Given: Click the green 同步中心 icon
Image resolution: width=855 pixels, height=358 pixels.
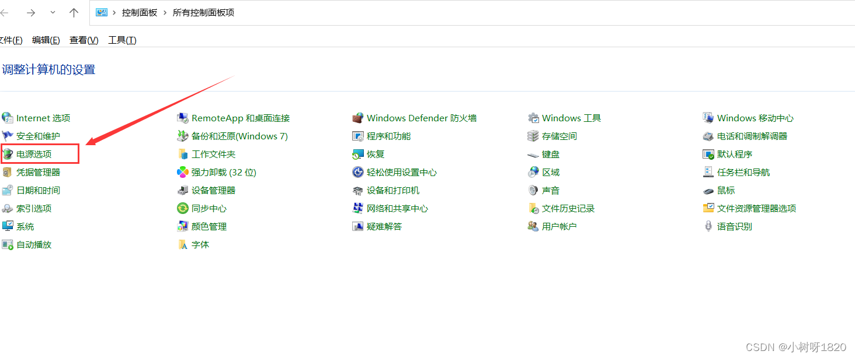Looking at the screenshot, I should click(x=183, y=208).
